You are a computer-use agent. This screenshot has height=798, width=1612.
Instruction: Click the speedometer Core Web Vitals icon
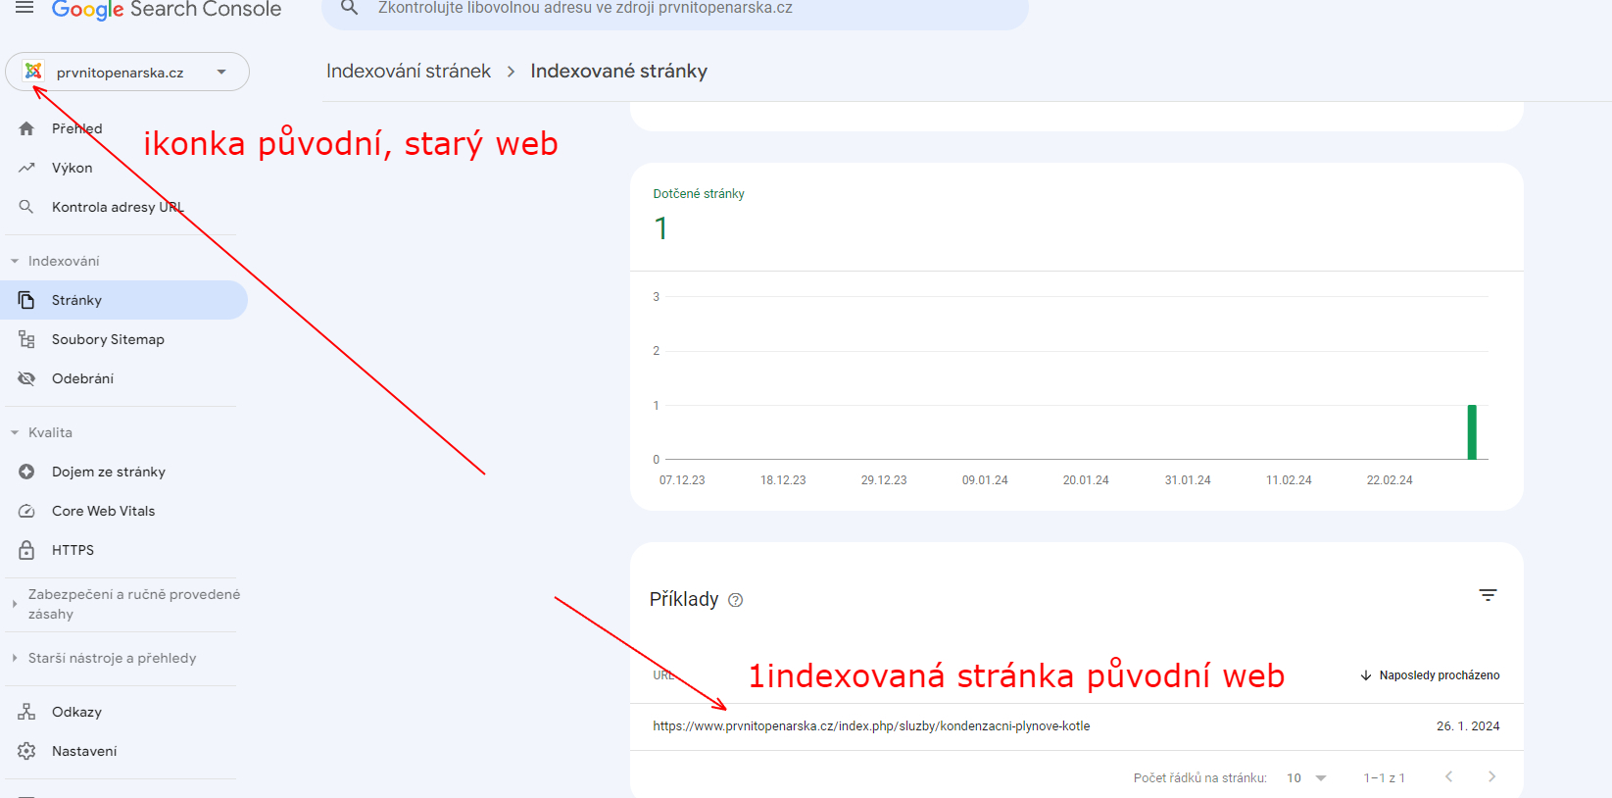click(26, 511)
